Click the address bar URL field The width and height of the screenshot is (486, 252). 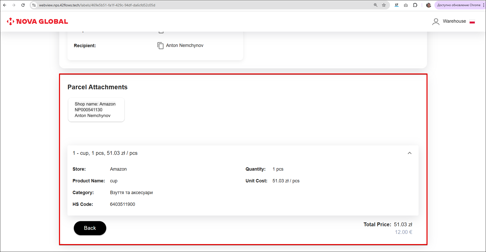pos(204,5)
